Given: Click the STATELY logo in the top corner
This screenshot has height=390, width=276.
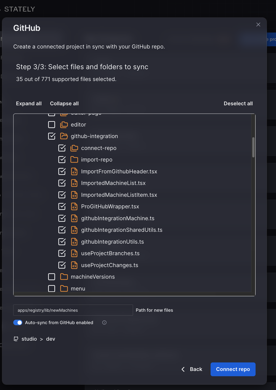Looking at the screenshot, I should pos(19,9).
